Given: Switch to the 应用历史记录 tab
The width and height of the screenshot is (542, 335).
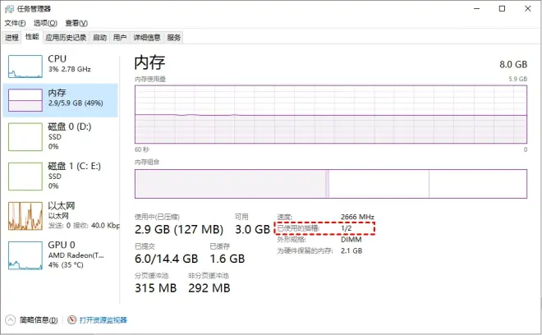Looking at the screenshot, I should tap(66, 37).
